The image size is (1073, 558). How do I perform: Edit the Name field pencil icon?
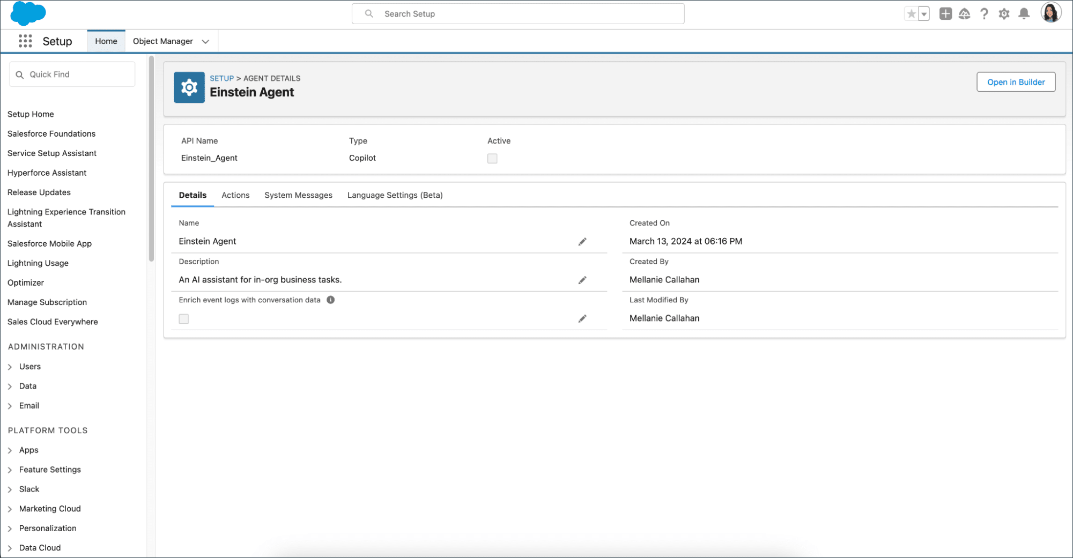pyautogui.click(x=582, y=242)
